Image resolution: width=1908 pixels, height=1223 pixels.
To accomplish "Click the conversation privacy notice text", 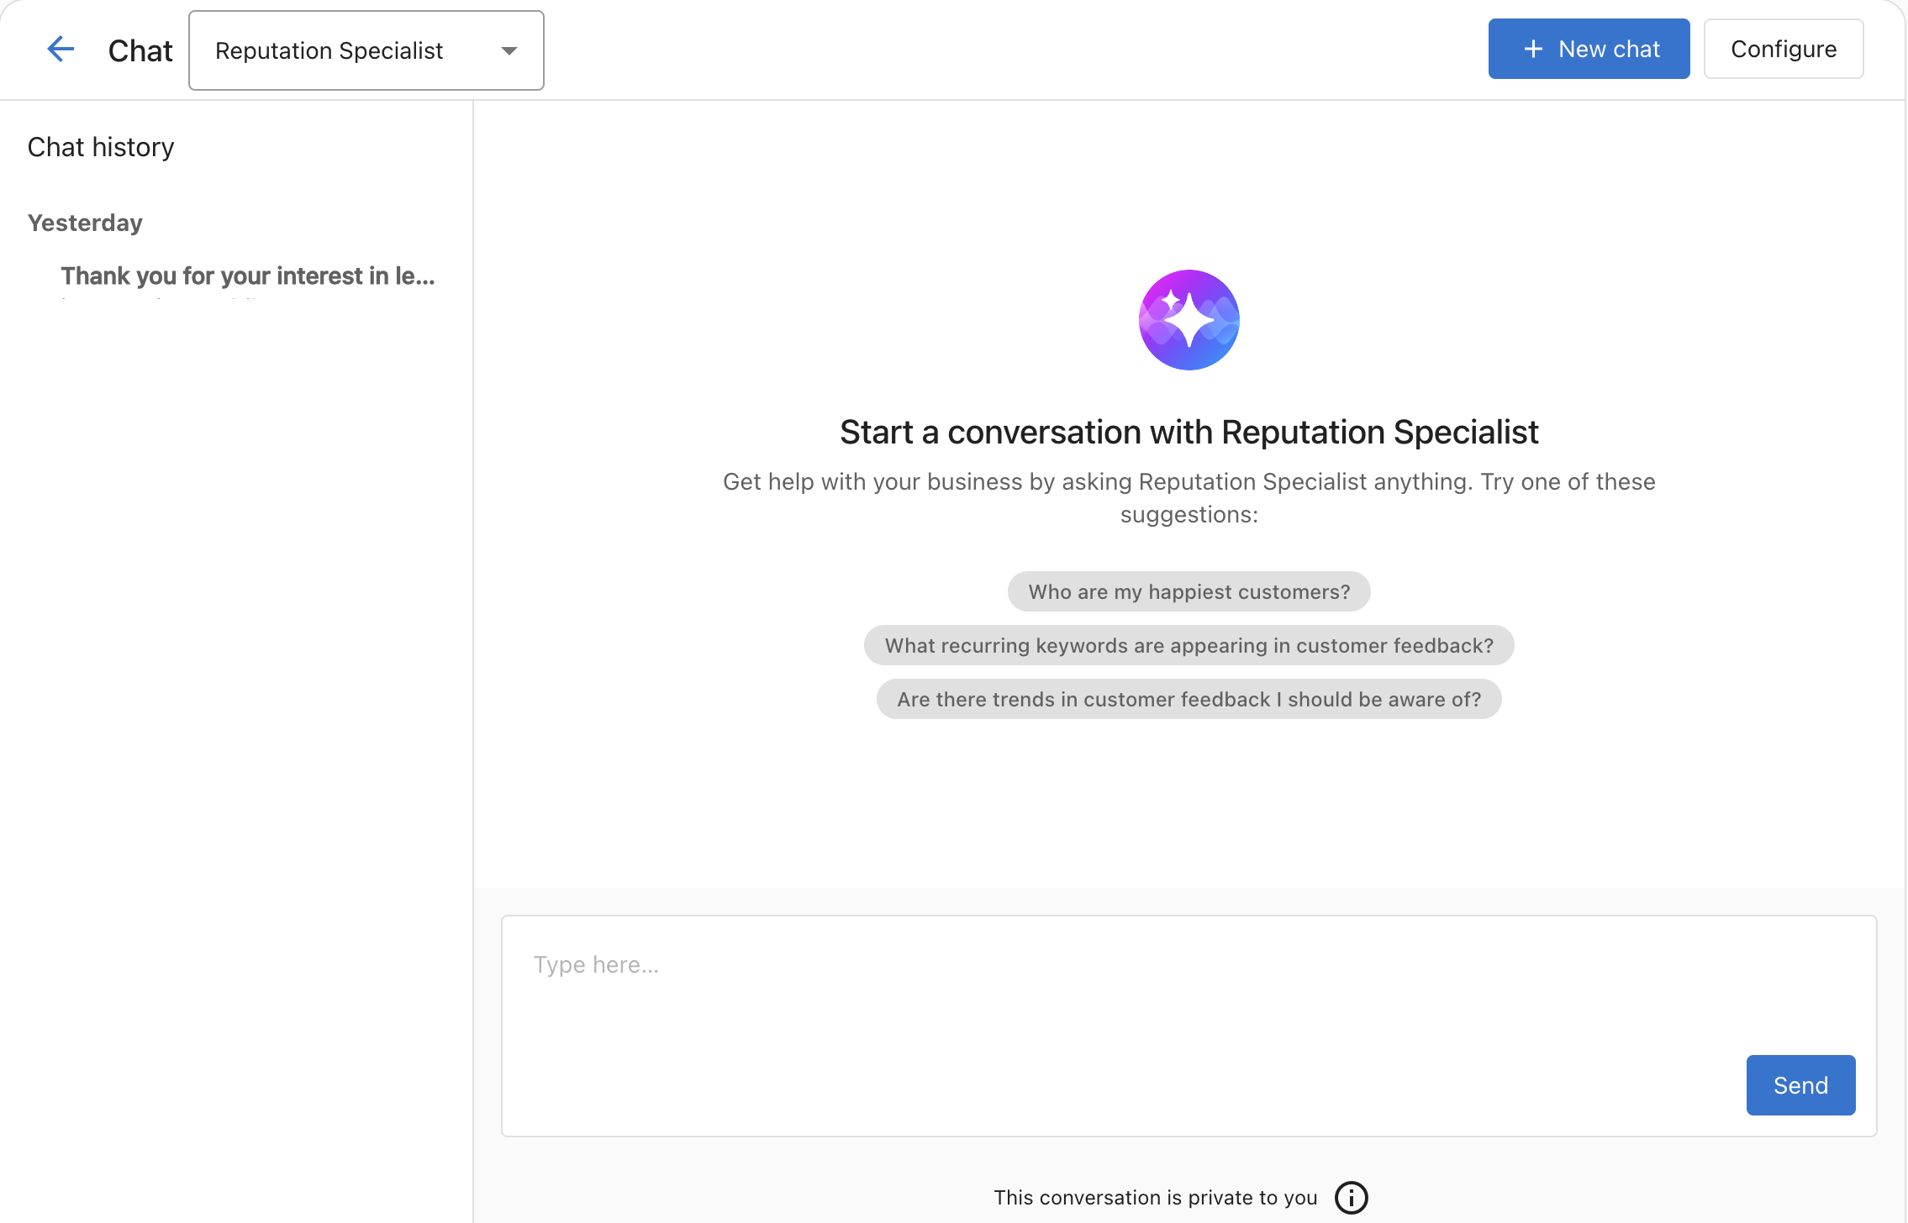I will [x=1155, y=1197].
